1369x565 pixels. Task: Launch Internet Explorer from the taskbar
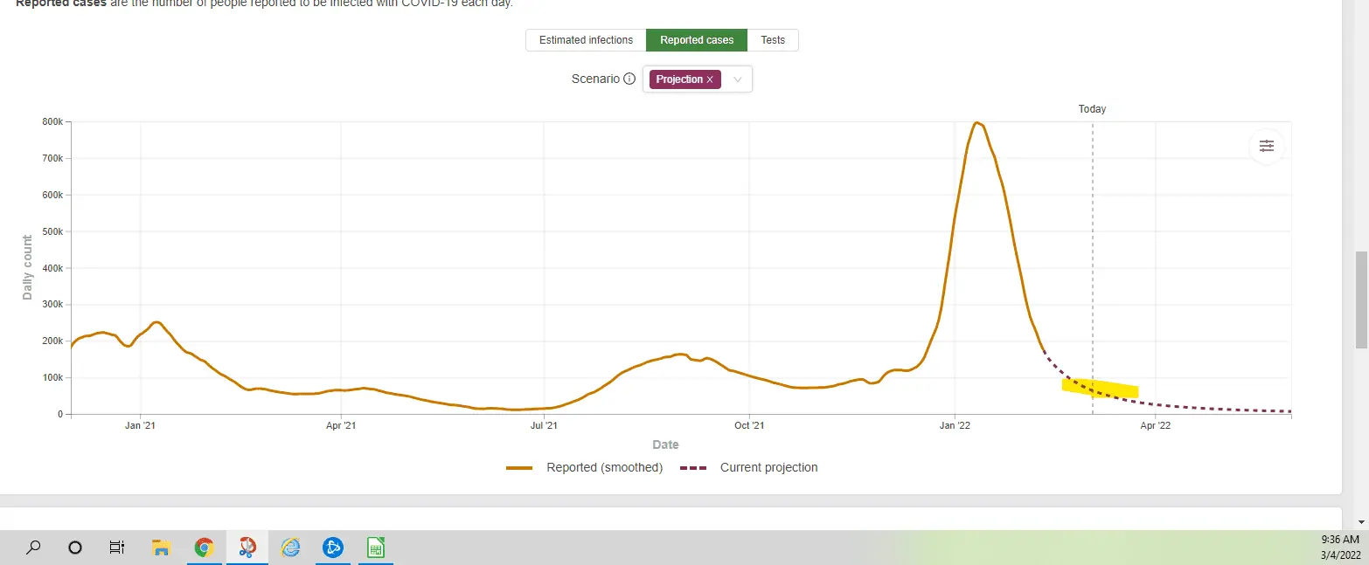click(x=290, y=548)
